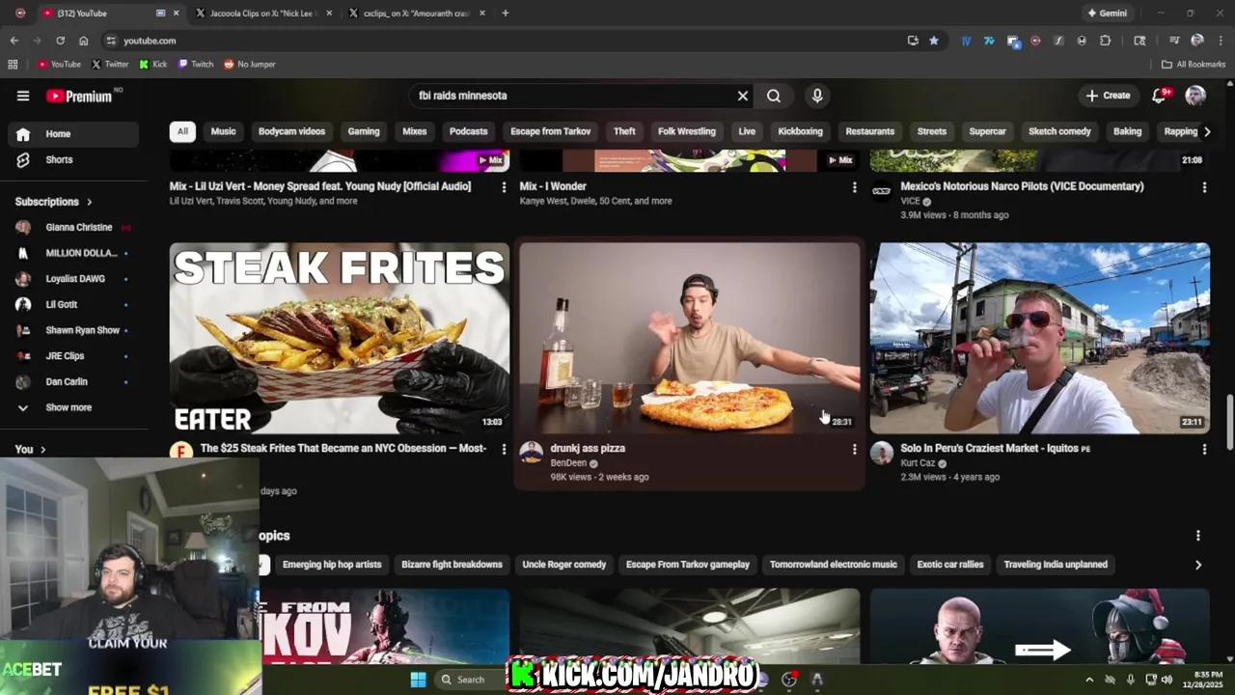The width and height of the screenshot is (1235, 695).
Task: Open options for Mix - I Wonder
Action: [854, 187]
